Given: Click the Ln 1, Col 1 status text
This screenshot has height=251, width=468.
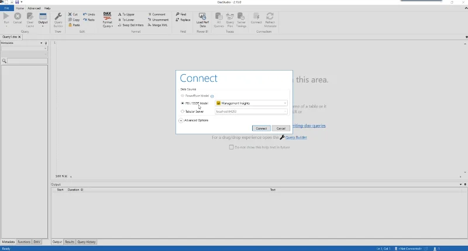Looking at the screenshot, I should 383,249.
